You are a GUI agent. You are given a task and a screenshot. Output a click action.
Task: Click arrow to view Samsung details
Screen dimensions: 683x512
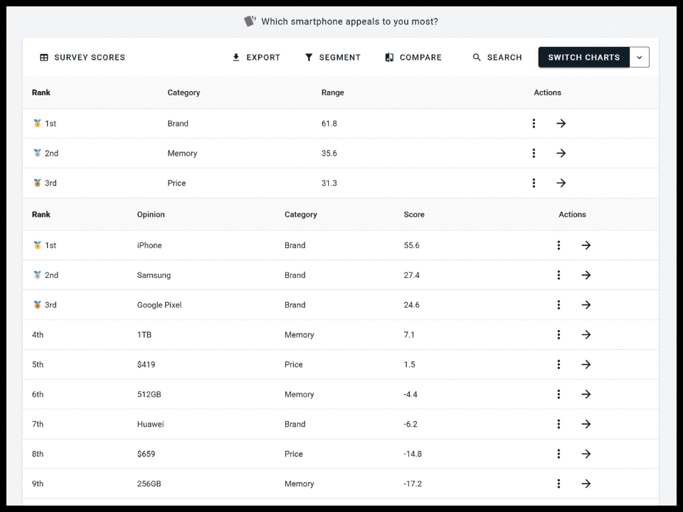click(x=586, y=274)
